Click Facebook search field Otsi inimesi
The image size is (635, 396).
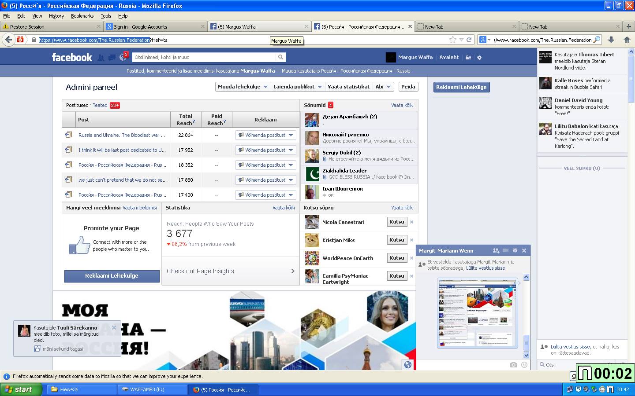click(204, 57)
